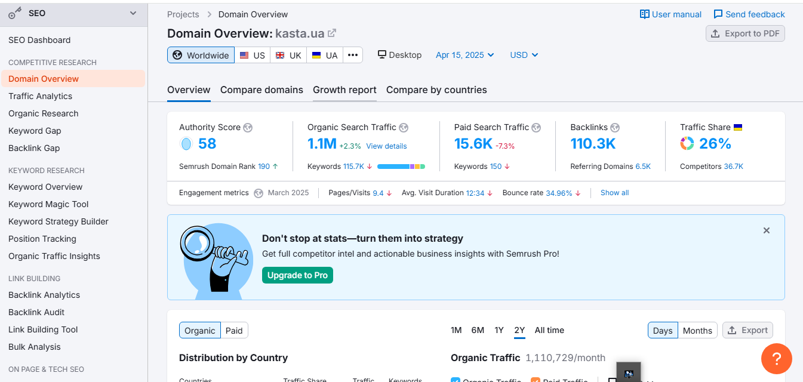Click the User manual book icon
Image resolution: width=803 pixels, height=382 pixels.
coord(645,14)
